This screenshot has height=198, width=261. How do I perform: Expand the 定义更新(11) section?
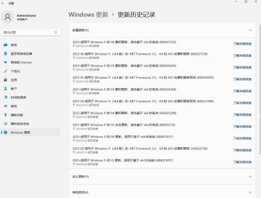pyautogui.click(x=162, y=177)
